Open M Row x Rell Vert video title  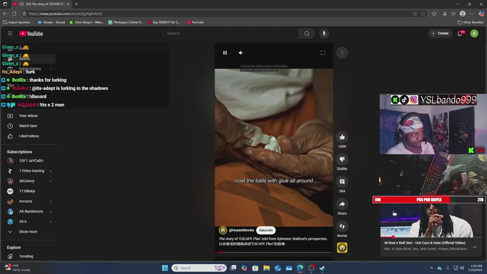425,243
